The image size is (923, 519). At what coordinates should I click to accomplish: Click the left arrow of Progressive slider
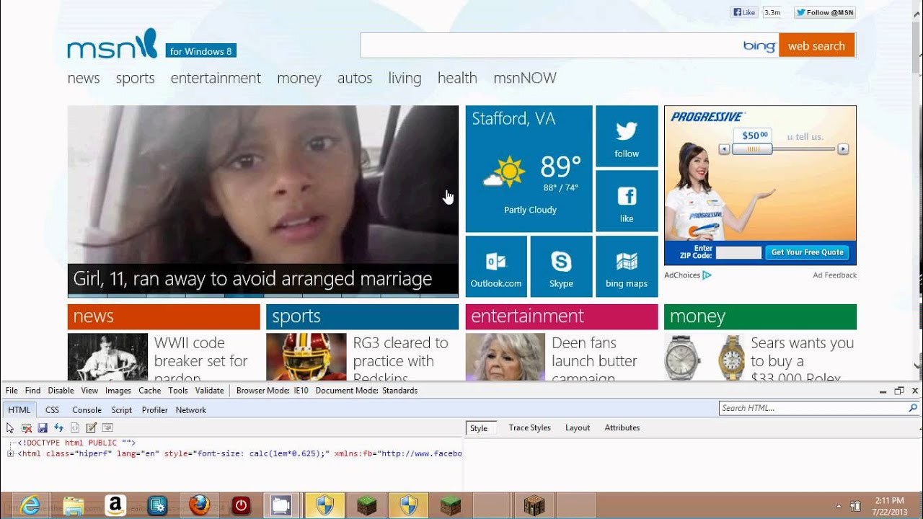(x=725, y=149)
